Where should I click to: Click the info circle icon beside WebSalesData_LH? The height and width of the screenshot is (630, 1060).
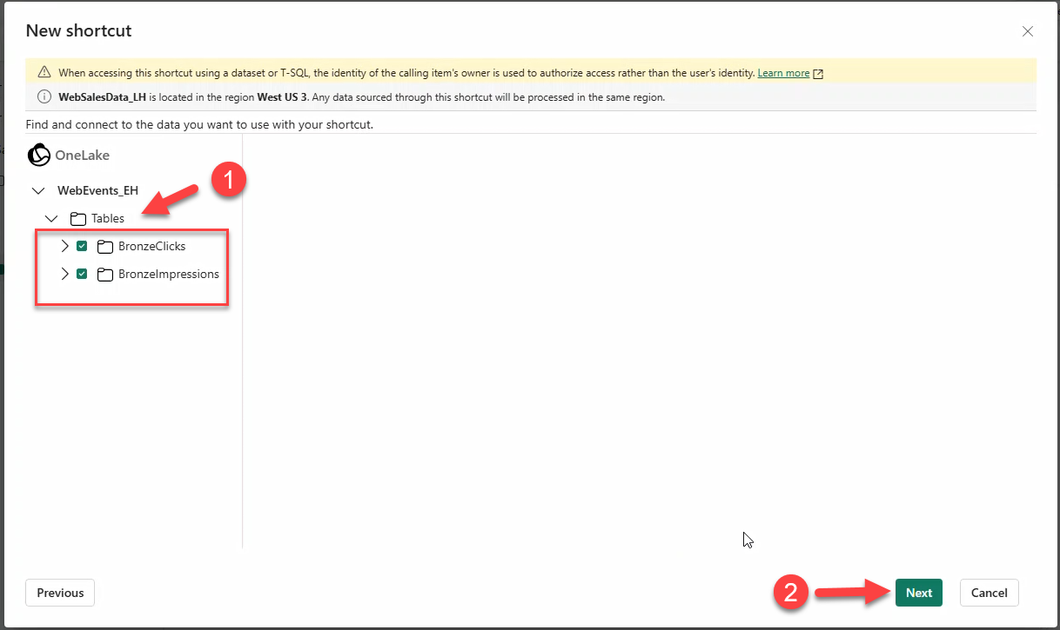tap(44, 97)
